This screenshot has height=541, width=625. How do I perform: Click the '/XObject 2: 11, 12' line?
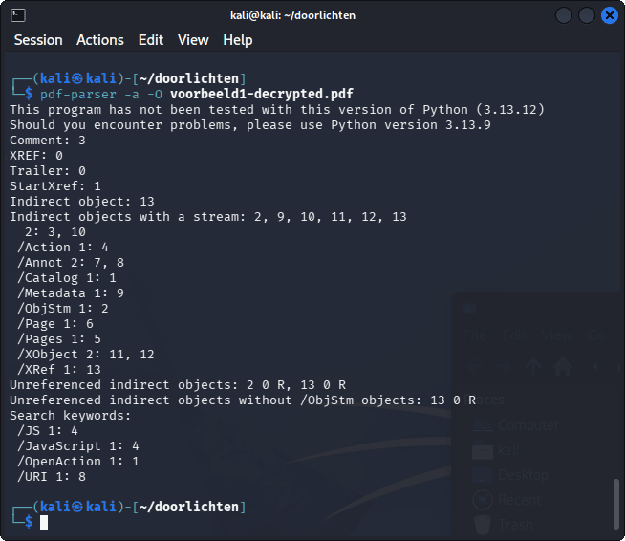pyautogui.click(x=86, y=354)
